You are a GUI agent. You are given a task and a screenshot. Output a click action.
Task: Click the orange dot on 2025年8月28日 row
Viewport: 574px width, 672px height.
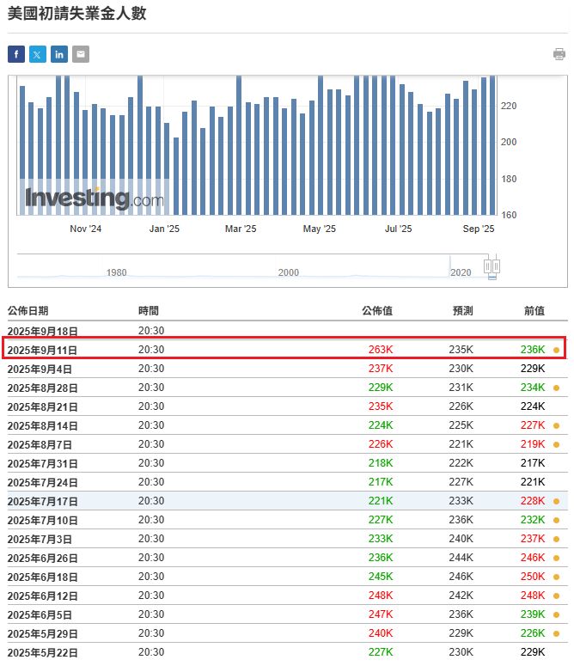click(x=557, y=388)
